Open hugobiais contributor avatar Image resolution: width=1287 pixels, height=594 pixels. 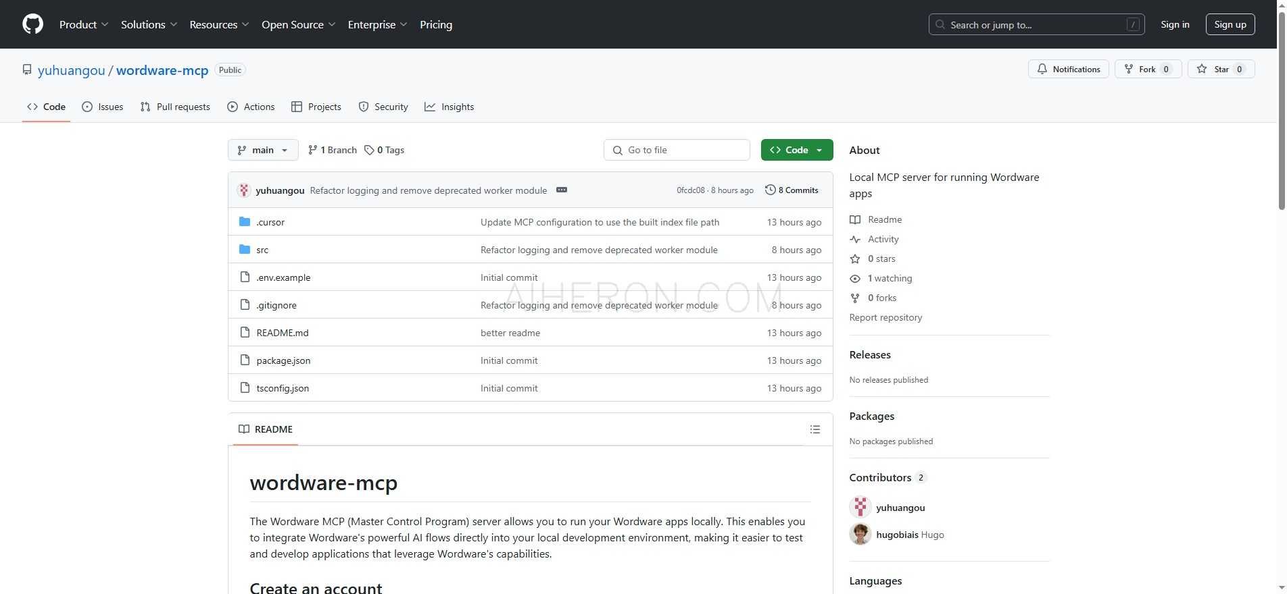click(x=860, y=534)
